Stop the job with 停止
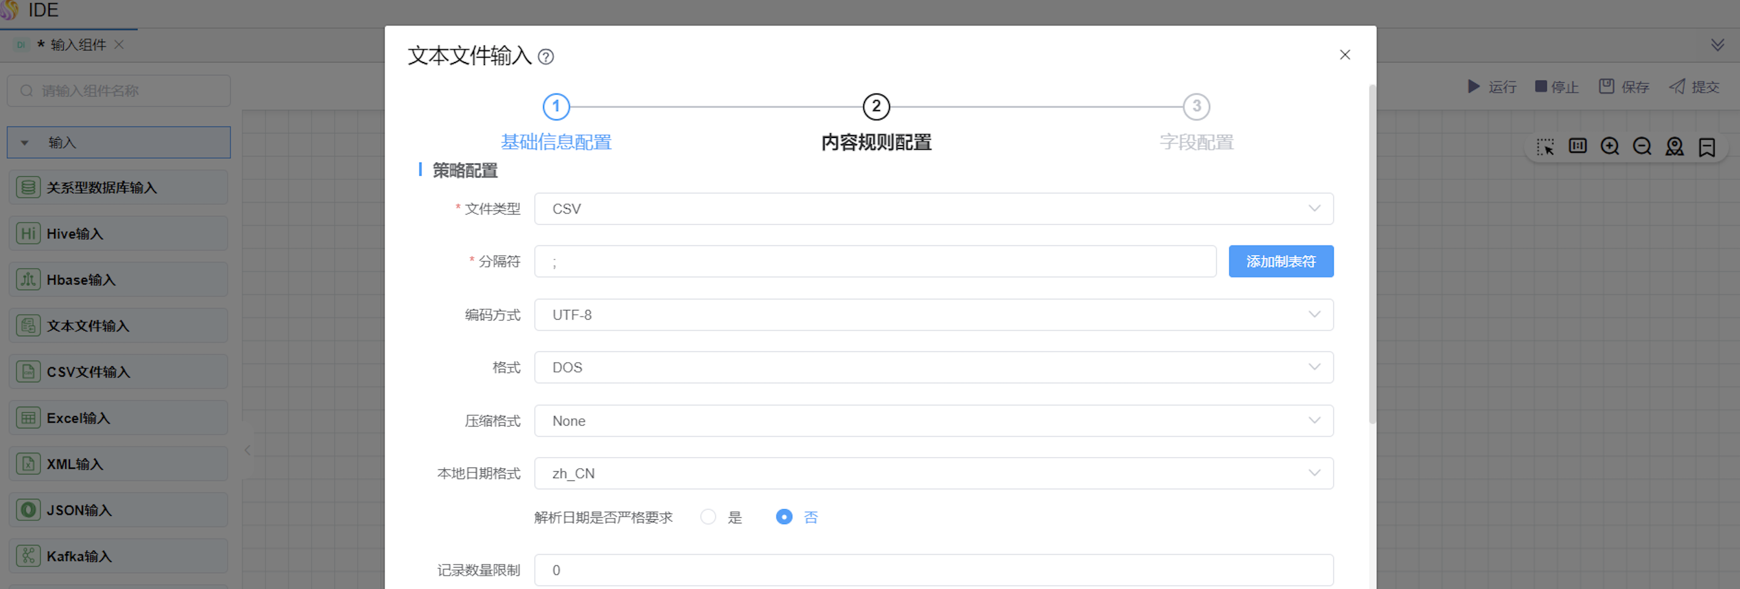 (x=1556, y=87)
